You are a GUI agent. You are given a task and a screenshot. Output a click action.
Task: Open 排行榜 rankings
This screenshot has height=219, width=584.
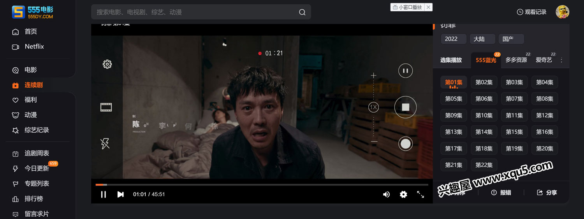(28, 199)
